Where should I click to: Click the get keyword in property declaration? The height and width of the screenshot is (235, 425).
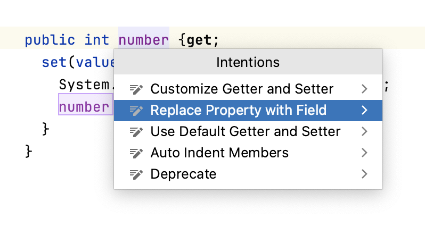(199, 40)
